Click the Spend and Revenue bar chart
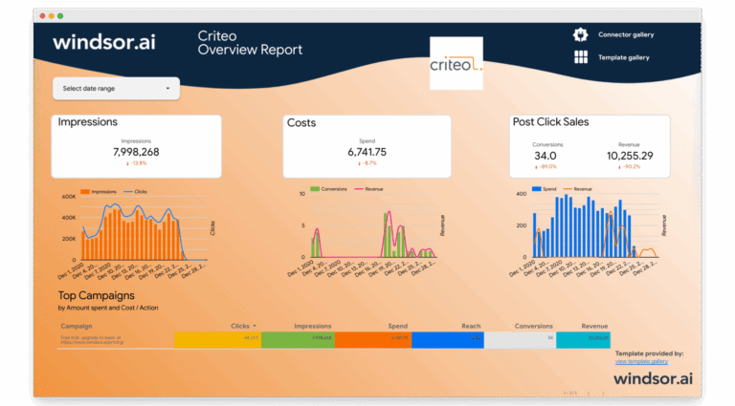This screenshot has height=406, width=735. [x=589, y=231]
